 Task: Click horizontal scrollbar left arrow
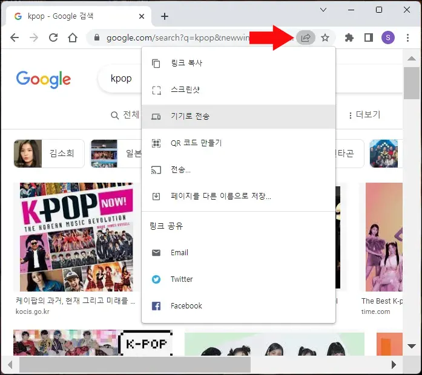[10, 365]
